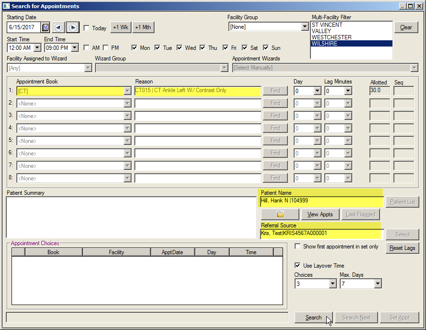The height and width of the screenshot is (330, 426).
Task: Click the Search button
Action: point(313,318)
